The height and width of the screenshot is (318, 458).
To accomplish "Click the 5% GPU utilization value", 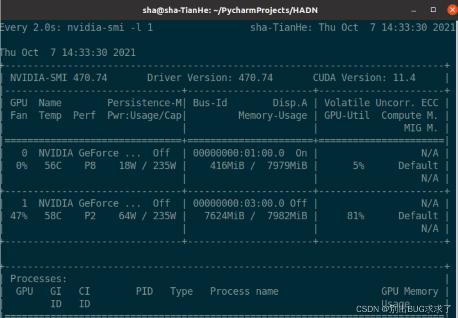I will tap(358, 166).
